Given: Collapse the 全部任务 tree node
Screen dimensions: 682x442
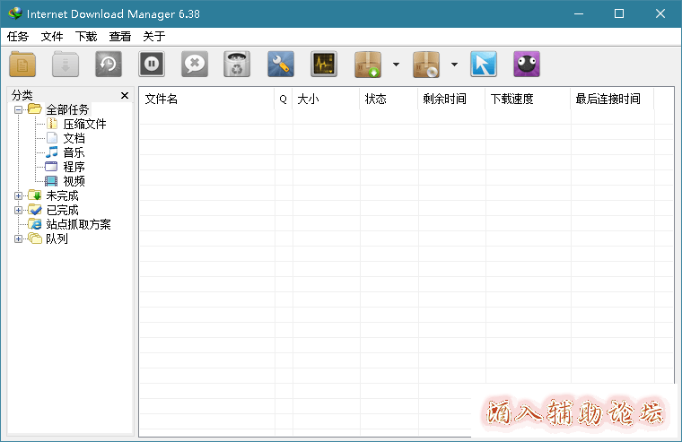Looking at the screenshot, I should pyautogui.click(x=19, y=109).
